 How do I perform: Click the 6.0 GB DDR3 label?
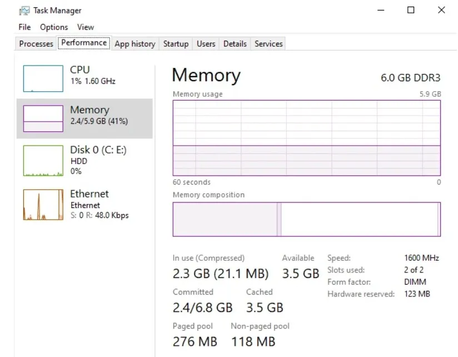click(410, 78)
